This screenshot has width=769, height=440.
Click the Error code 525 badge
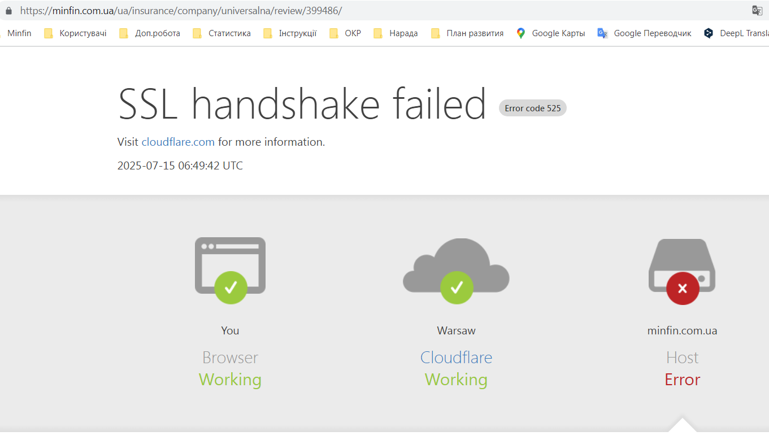[x=532, y=108]
